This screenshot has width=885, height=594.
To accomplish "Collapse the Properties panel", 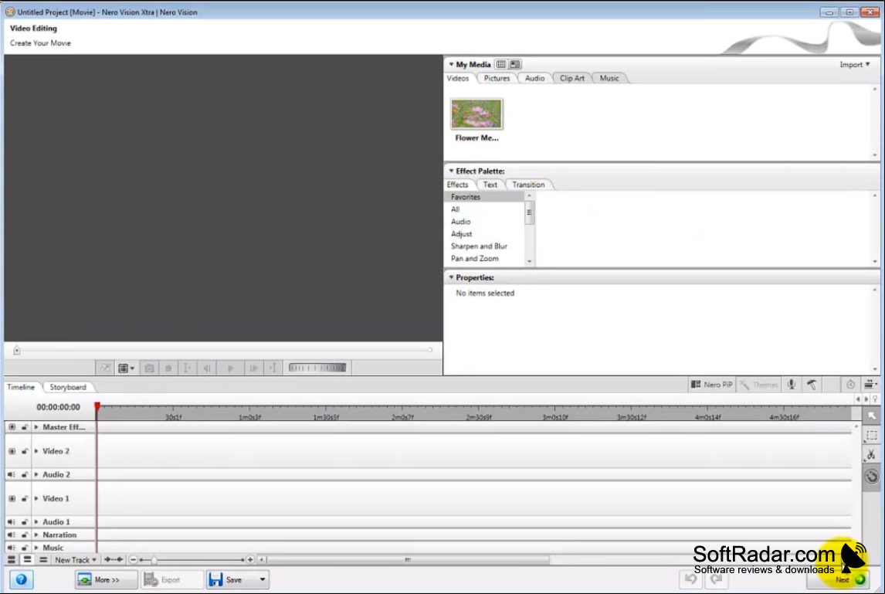I will (x=451, y=277).
